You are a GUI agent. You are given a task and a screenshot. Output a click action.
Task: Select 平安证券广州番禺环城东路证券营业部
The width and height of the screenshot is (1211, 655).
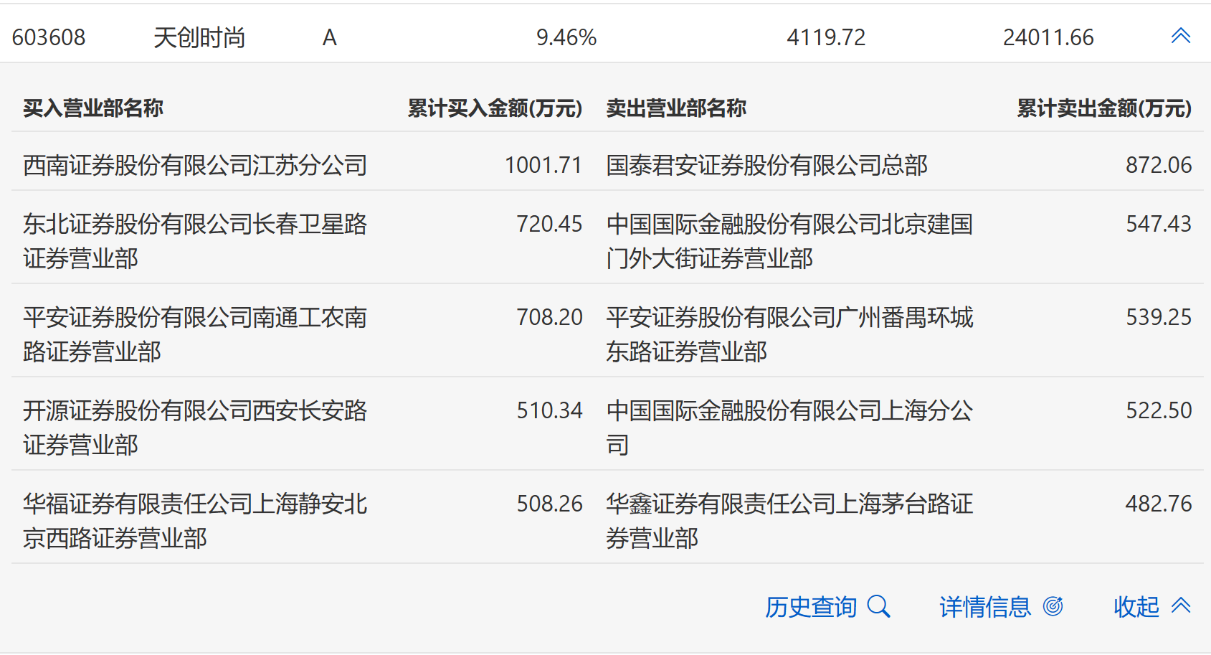click(789, 334)
